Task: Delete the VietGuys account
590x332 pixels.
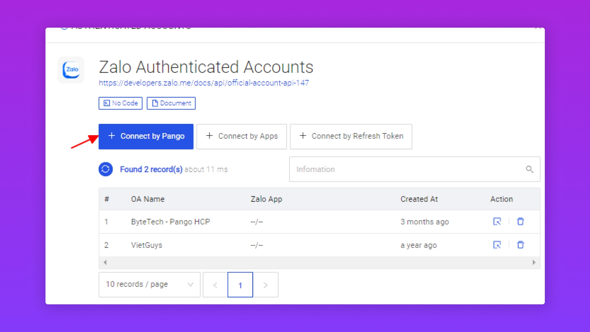Action: [x=520, y=245]
